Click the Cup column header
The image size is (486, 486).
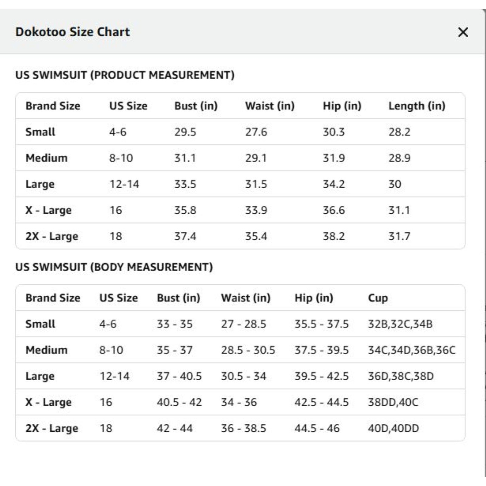[378, 298]
